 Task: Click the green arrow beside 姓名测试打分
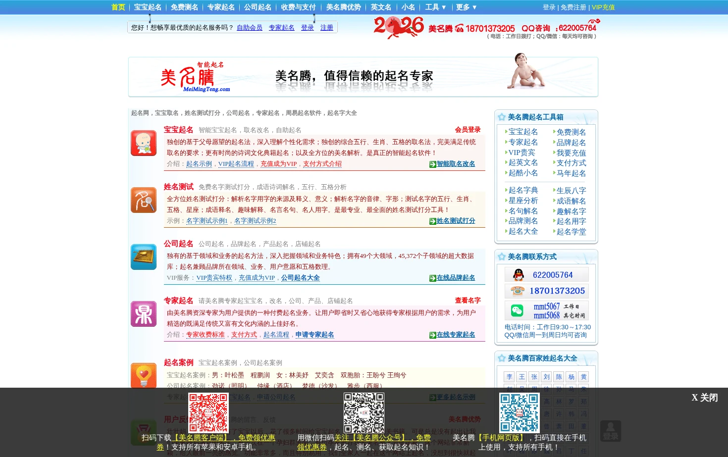432,221
